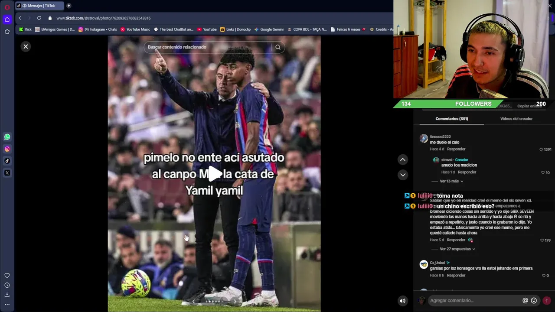Like tinoooo2222's comment

tap(541, 149)
